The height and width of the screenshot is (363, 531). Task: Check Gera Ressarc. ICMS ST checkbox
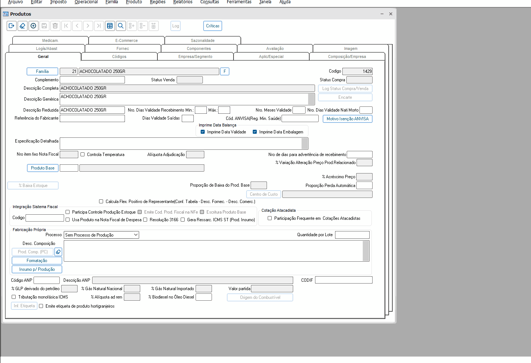(183, 220)
